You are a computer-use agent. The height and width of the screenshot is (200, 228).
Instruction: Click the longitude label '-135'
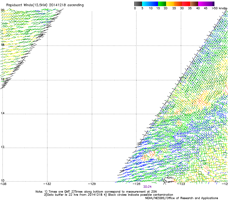click(3, 184)
